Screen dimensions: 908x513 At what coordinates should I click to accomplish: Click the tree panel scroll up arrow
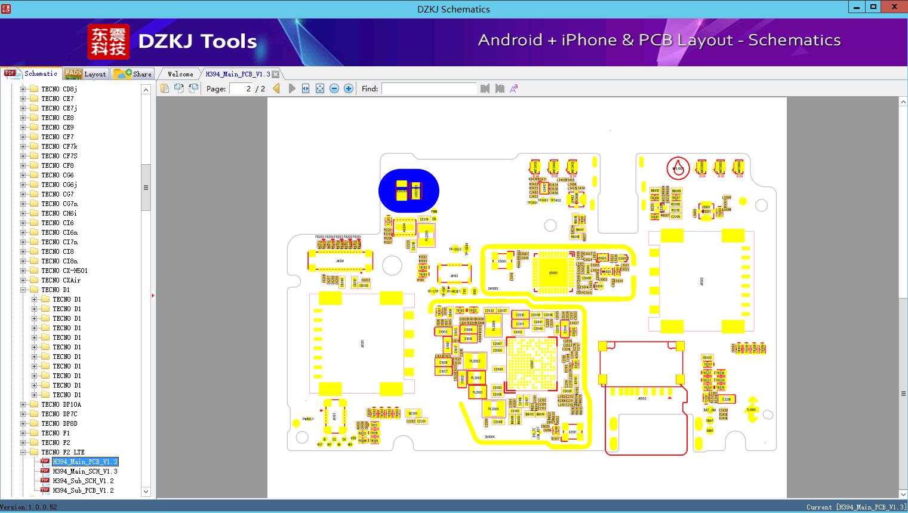pos(146,90)
